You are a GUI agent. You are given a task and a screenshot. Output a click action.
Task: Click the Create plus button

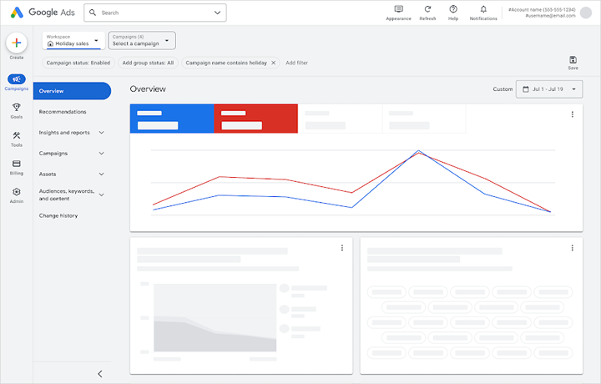(17, 43)
